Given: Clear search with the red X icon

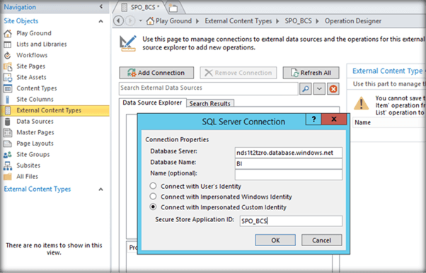Looking at the screenshot, I should point(333,89).
